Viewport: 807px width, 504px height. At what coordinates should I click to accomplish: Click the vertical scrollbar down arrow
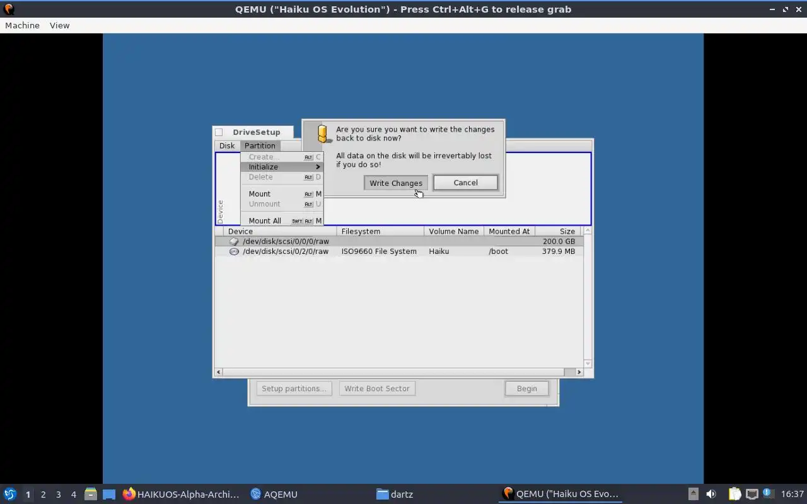point(588,364)
